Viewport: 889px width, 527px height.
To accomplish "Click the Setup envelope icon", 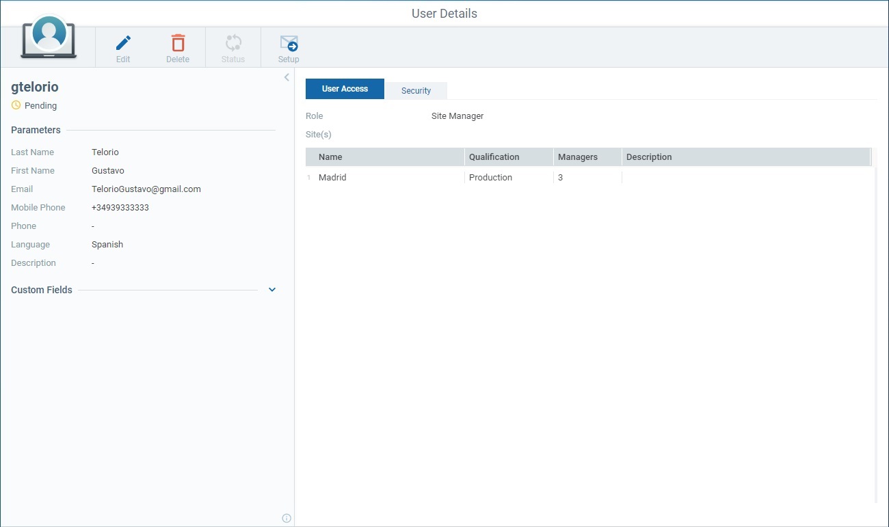I will click(x=289, y=44).
